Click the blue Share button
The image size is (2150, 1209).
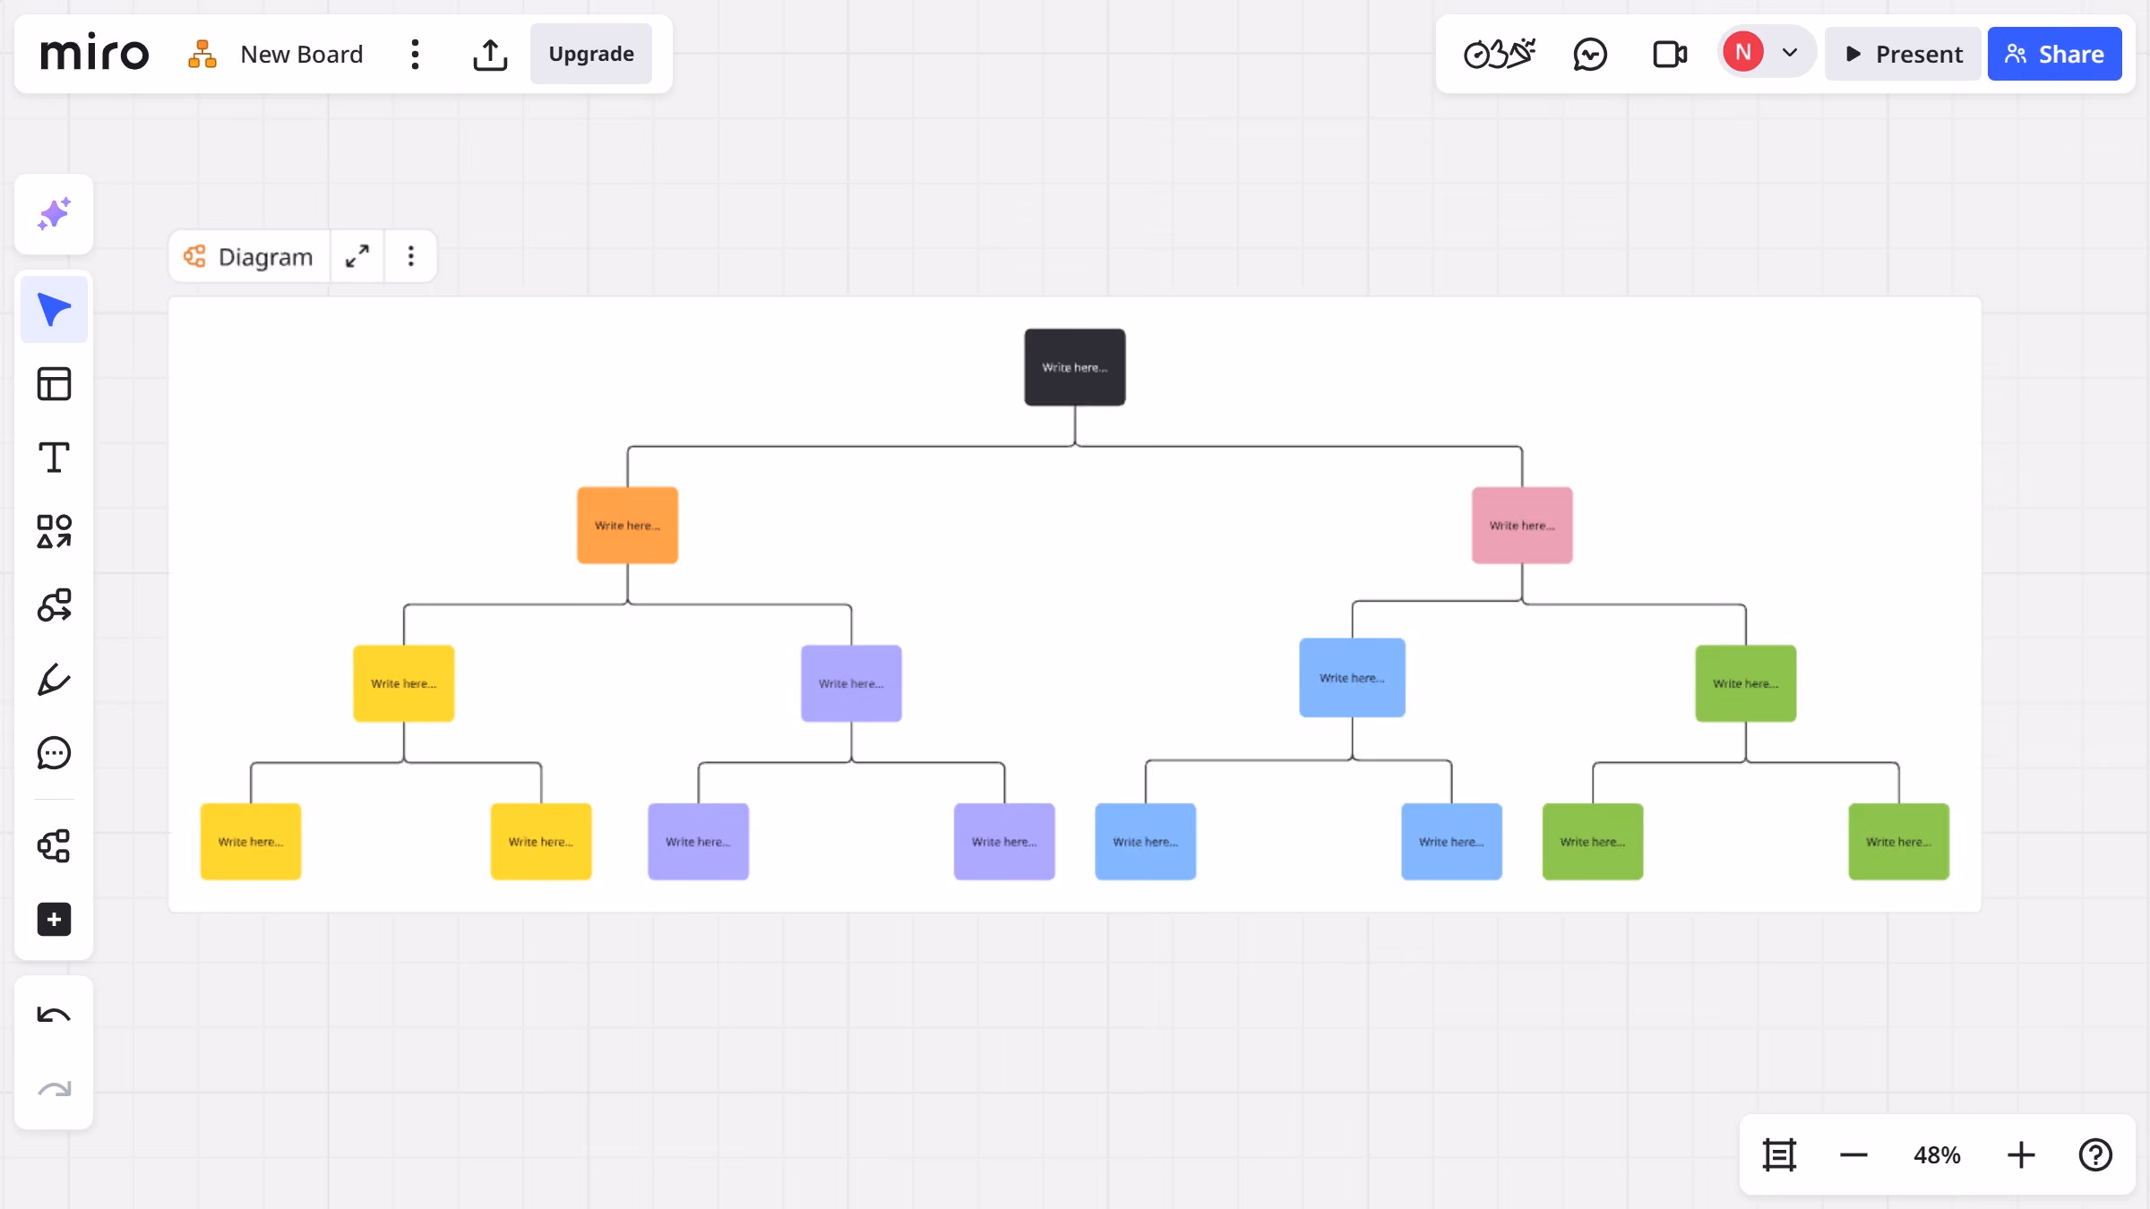(x=2054, y=54)
